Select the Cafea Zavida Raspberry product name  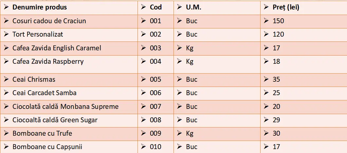[x=48, y=61]
